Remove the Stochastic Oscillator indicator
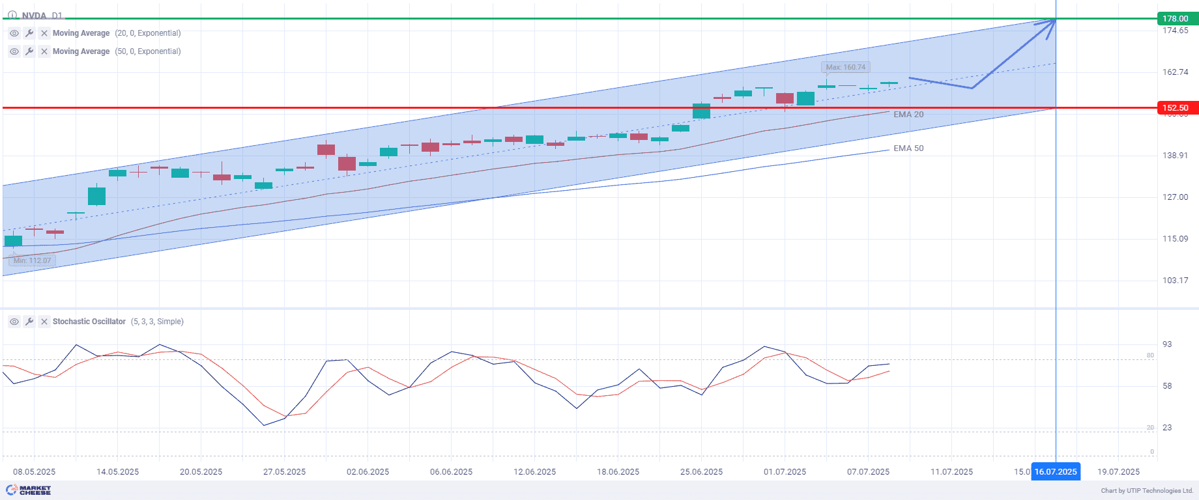 44,322
